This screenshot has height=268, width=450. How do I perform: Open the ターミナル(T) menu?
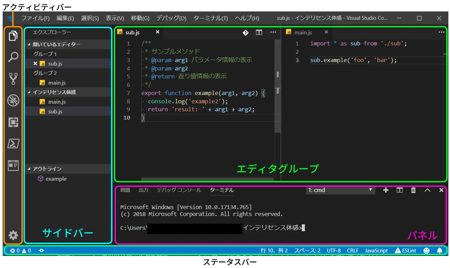(210, 18)
